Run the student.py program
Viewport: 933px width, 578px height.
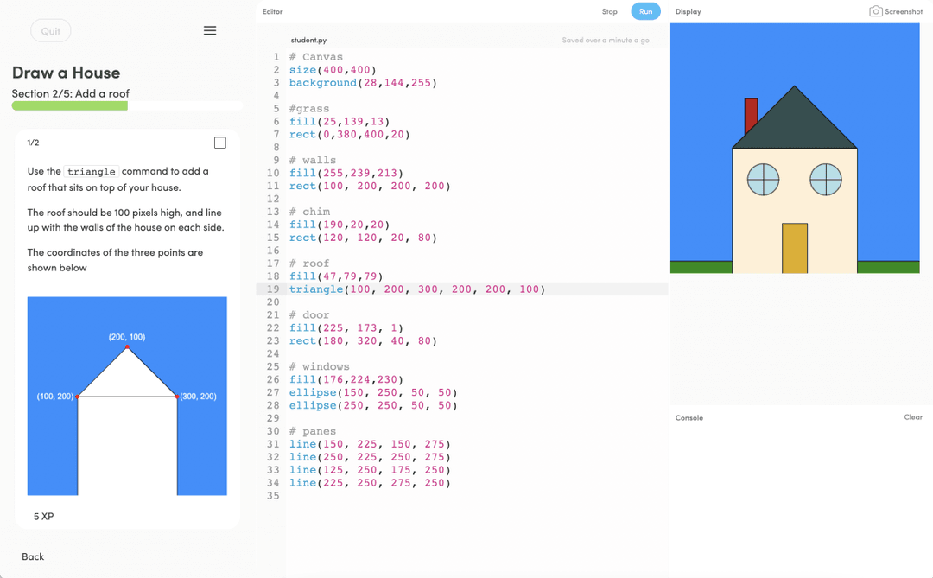[645, 11]
